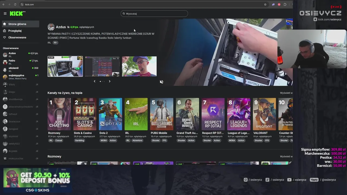Open offline channel Dosiaczux
Screen dimensions: 347x195
tap(21, 121)
